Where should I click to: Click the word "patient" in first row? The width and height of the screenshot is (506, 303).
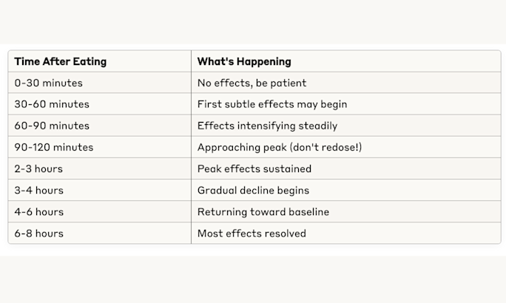[x=289, y=83]
